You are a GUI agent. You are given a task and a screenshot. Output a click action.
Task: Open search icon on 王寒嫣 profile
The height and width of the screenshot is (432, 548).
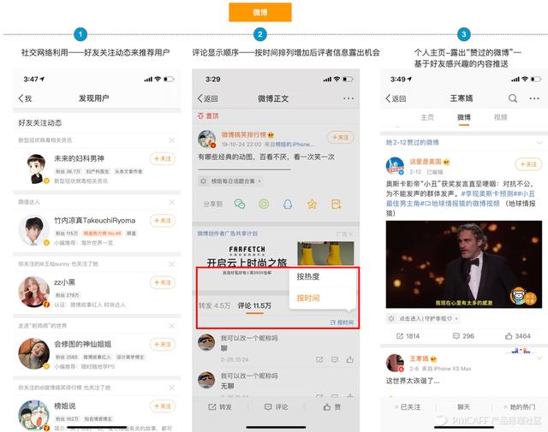click(x=513, y=98)
